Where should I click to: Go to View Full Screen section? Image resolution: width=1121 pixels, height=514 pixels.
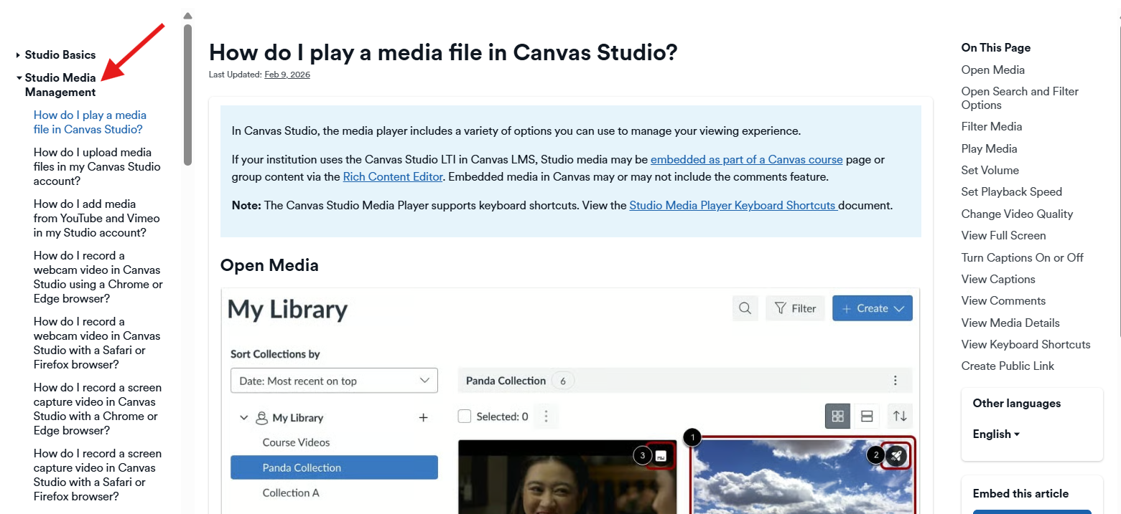coord(1004,235)
